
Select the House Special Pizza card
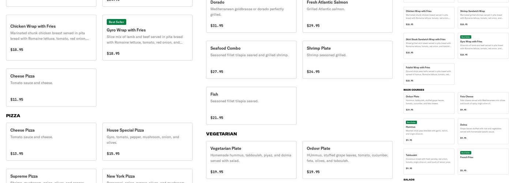(147, 141)
